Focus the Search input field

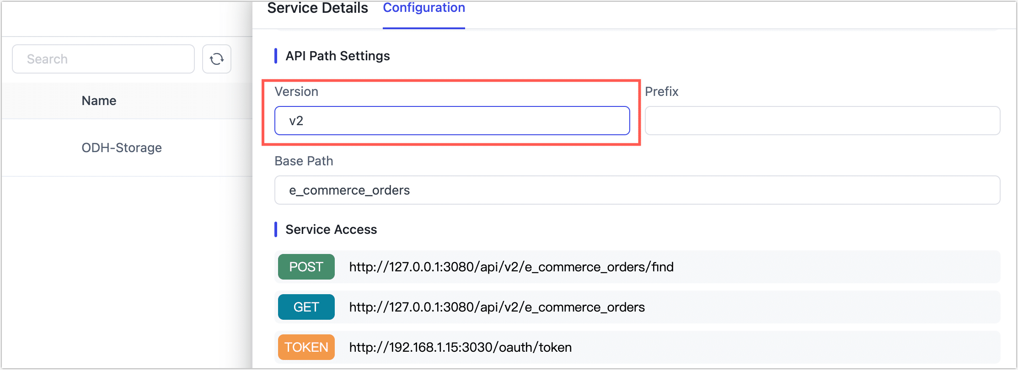(103, 59)
